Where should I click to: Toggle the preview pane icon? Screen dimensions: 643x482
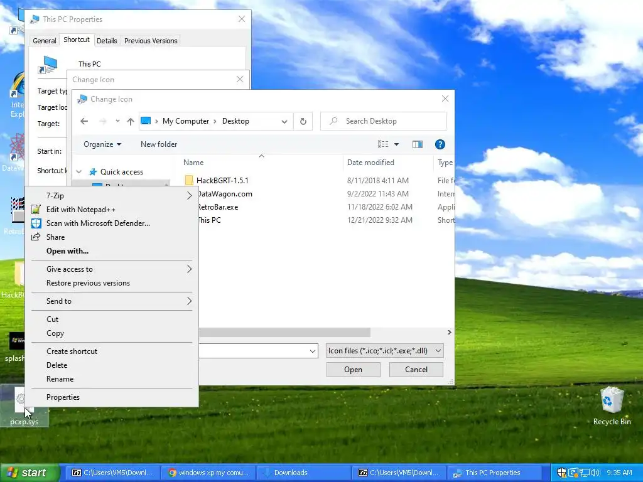pyautogui.click(x=418, y=144)
